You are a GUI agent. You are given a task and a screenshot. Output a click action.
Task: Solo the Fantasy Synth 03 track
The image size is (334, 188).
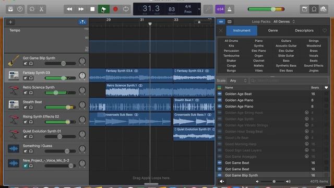point(31,78)
